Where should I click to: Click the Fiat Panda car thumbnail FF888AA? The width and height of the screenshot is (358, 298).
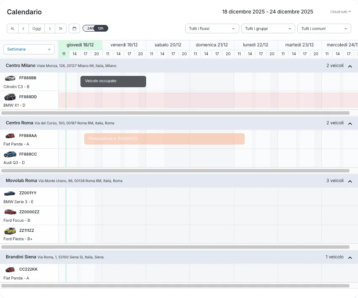pos(10,136)
